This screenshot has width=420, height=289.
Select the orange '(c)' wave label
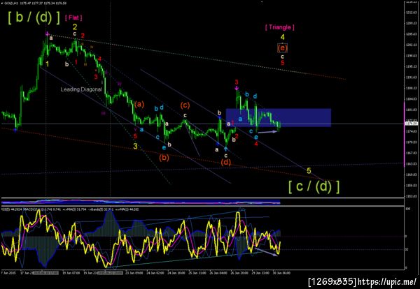coord(185,105)
